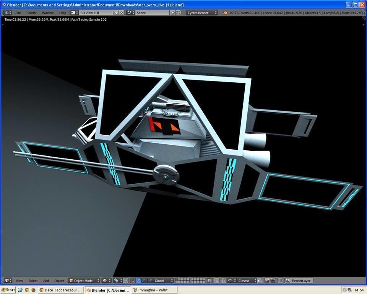This screenshot has width=367, height=294.
Task: Delete the current Scene
Action: pyautogui.click(x=178, y=13)
